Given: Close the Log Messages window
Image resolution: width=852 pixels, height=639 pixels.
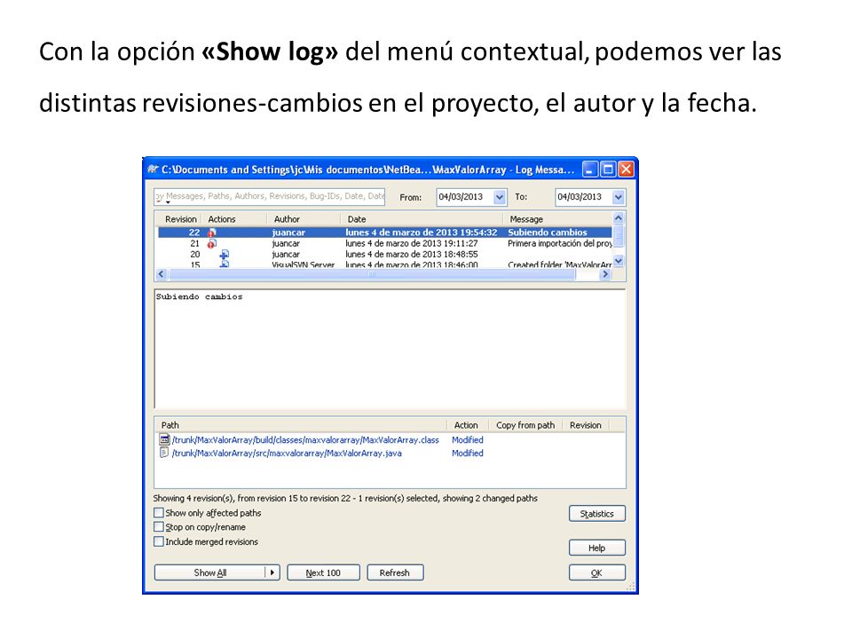Looking at the screenshot, I should [626, 170].
